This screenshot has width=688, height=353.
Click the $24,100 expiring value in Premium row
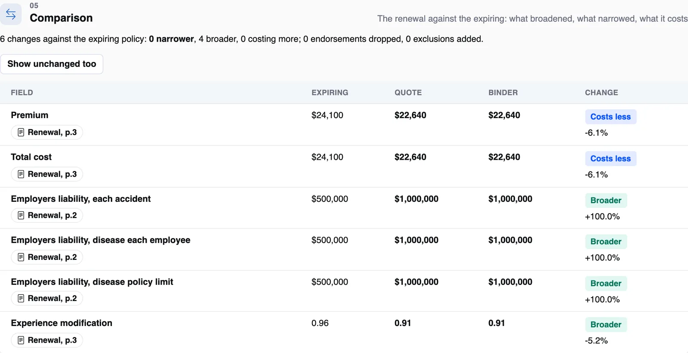[327, 115]
